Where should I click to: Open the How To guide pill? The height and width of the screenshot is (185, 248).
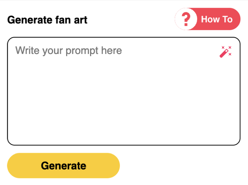point(208,19)
